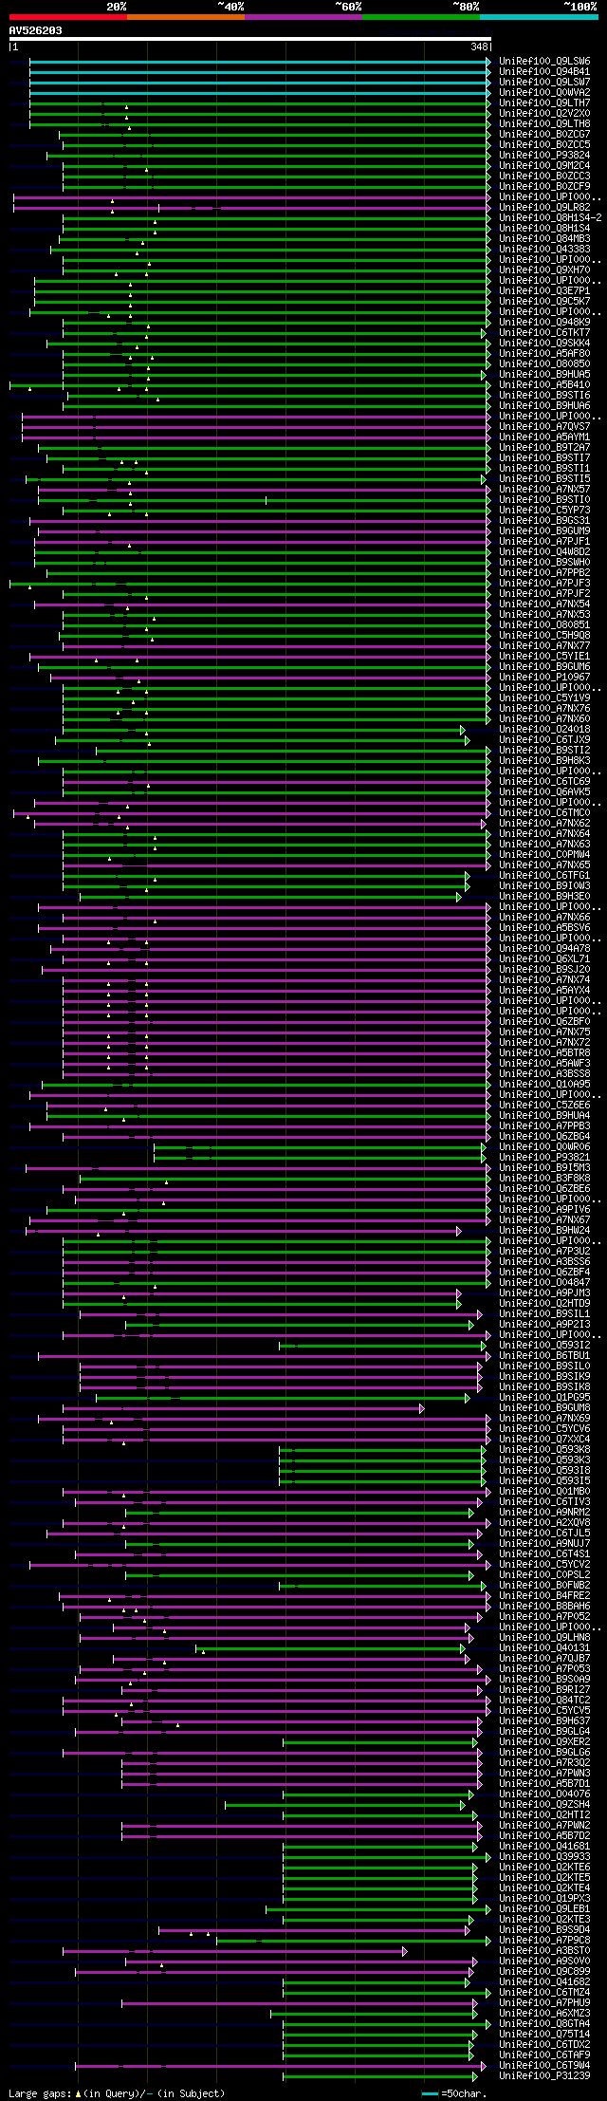Viewport: 607px width, 2101px height.
Task: Open hit UniRef100_Q2V2X0
Action: point(544,114)
